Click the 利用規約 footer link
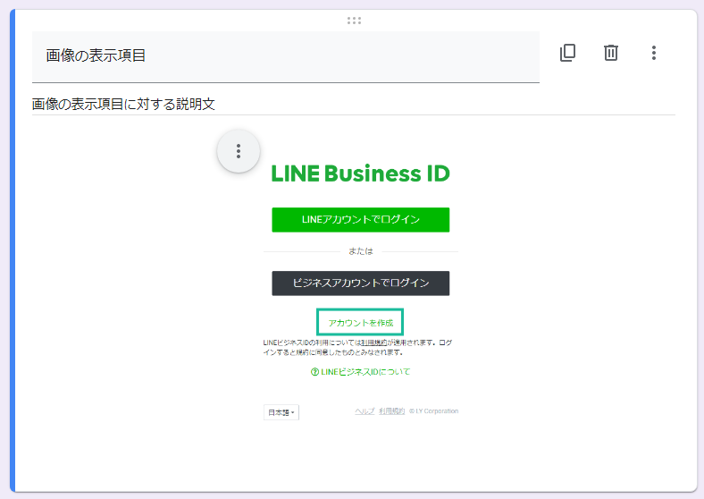704x499 pixels. 392,410
